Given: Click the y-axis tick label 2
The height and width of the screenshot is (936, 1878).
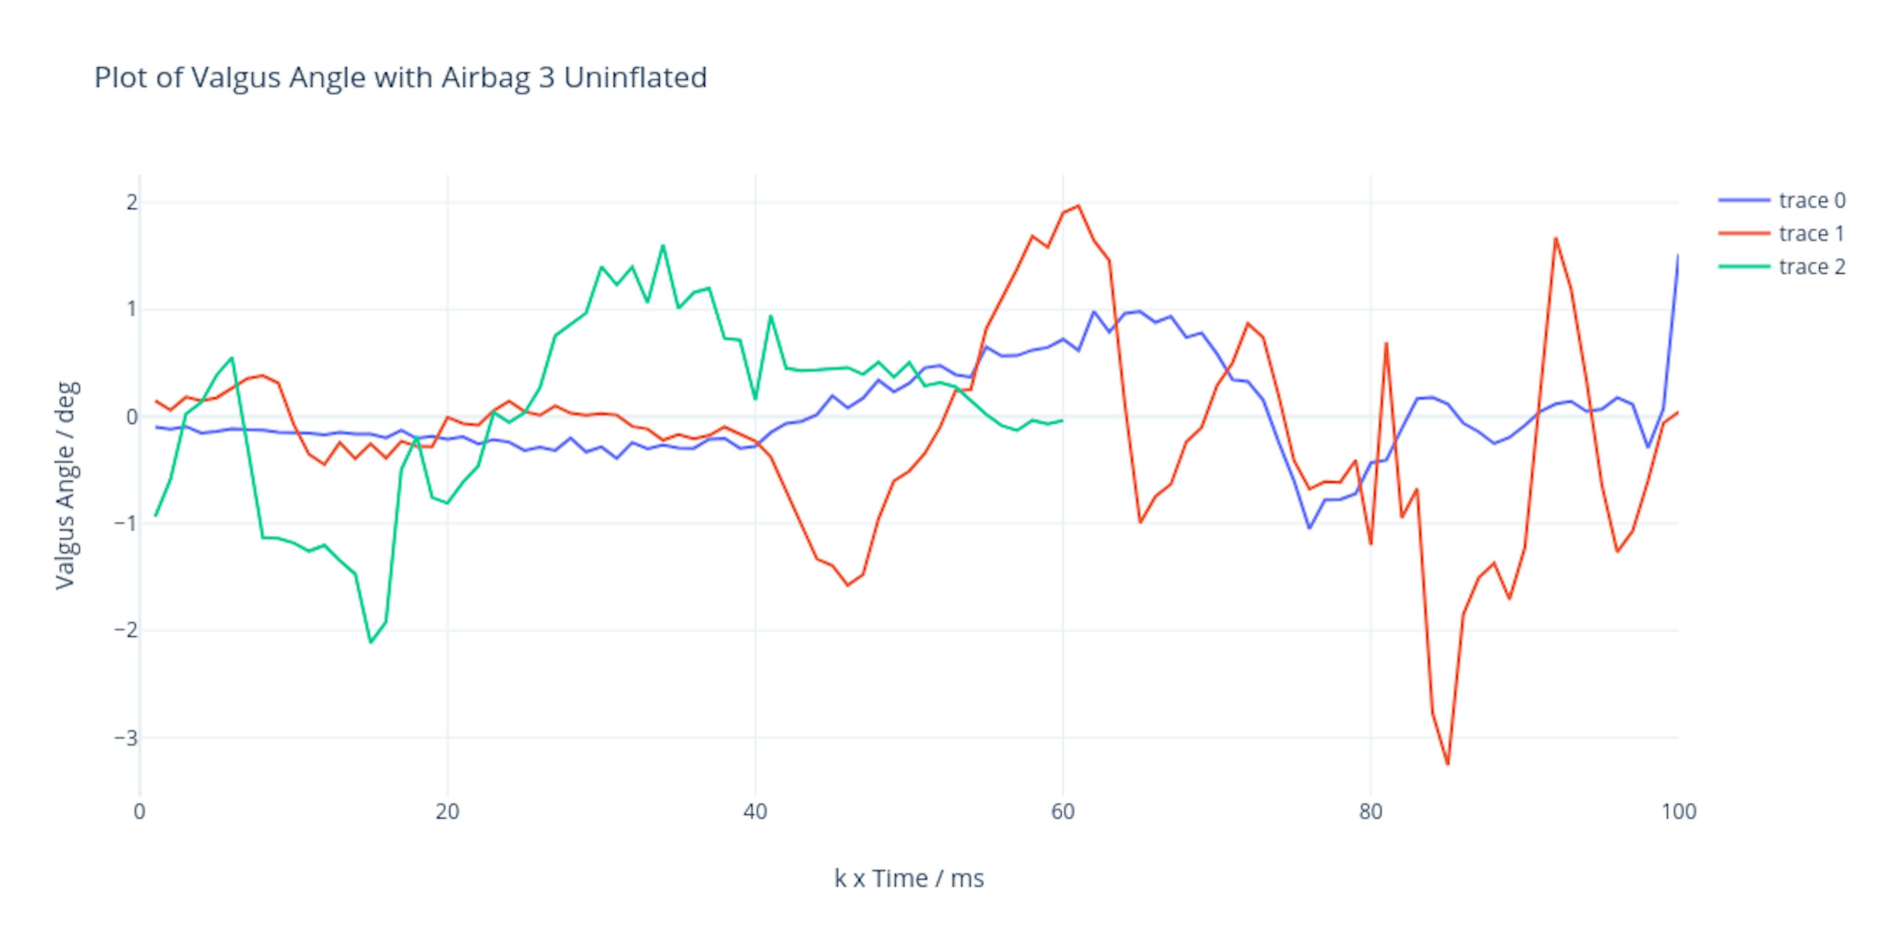Looking at the screenshot, I should (x=131, y=202).
